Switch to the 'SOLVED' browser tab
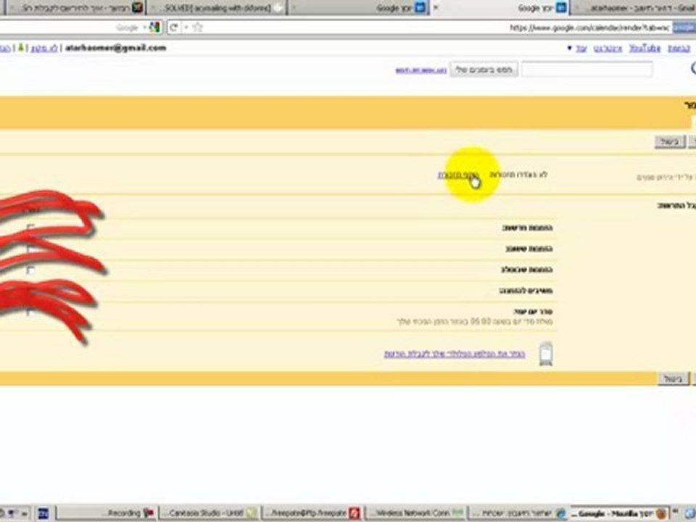Viewport: 696px width, 522px height. (x=217, y=7)
